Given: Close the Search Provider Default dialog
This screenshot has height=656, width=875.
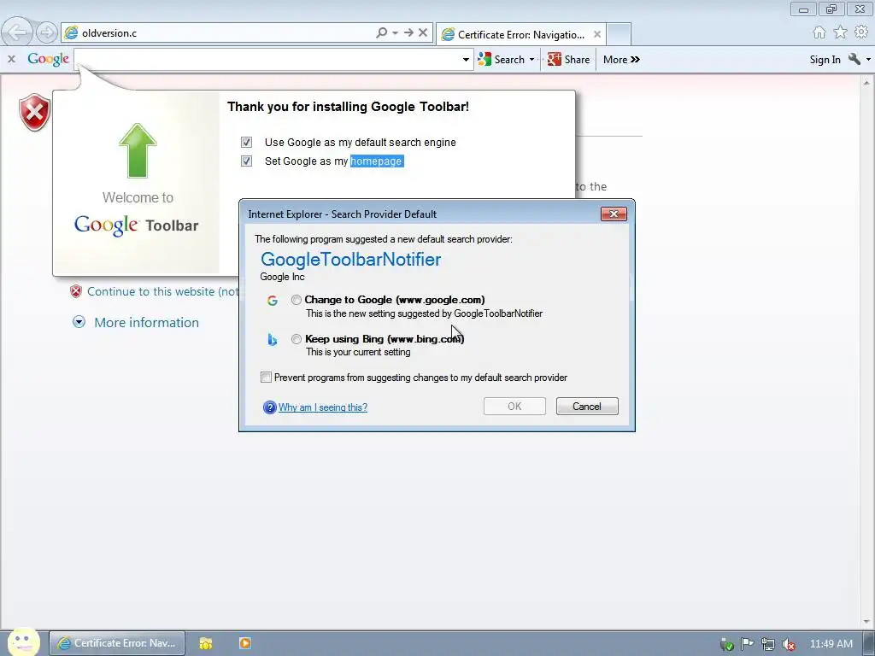Looking at the screenshot, I should 614,214.
